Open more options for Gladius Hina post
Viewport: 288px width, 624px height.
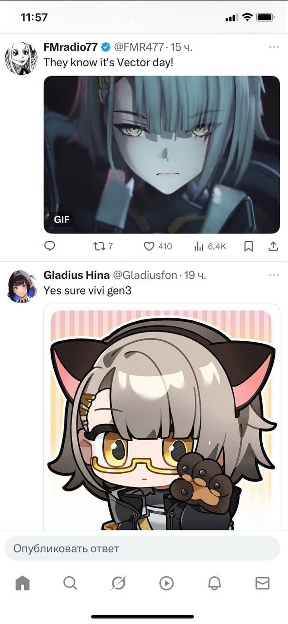(x=274, y=275)
